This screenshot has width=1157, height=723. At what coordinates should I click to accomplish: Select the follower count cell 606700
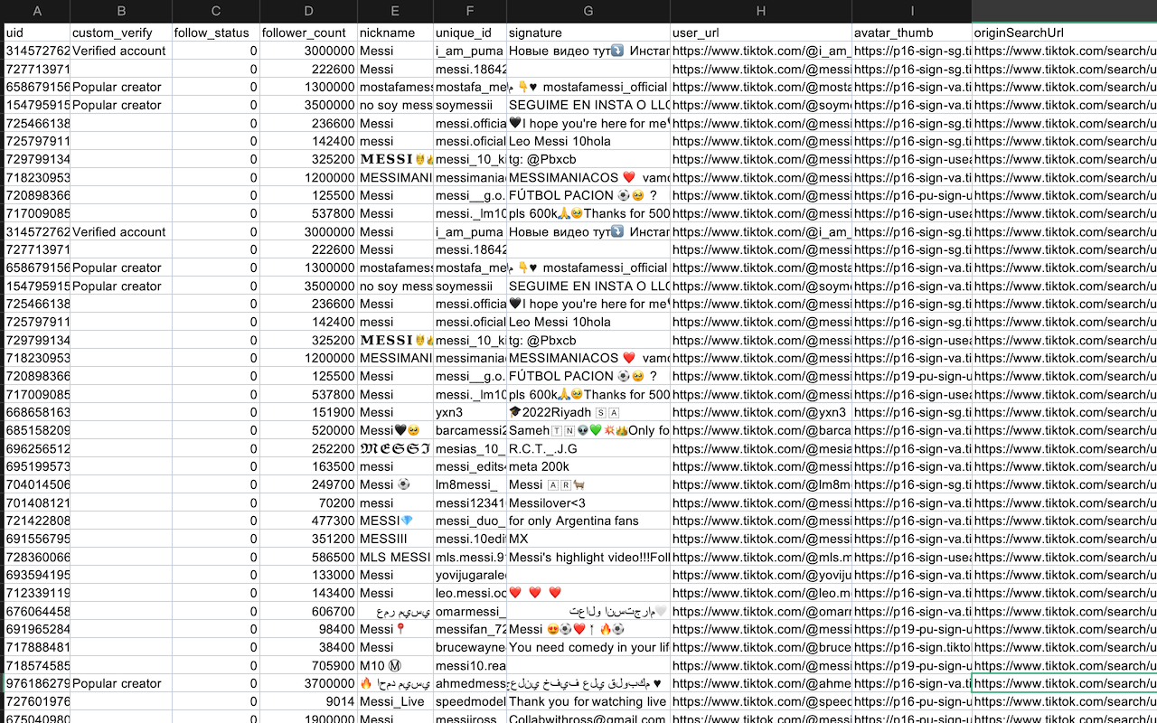click(309, 611)
